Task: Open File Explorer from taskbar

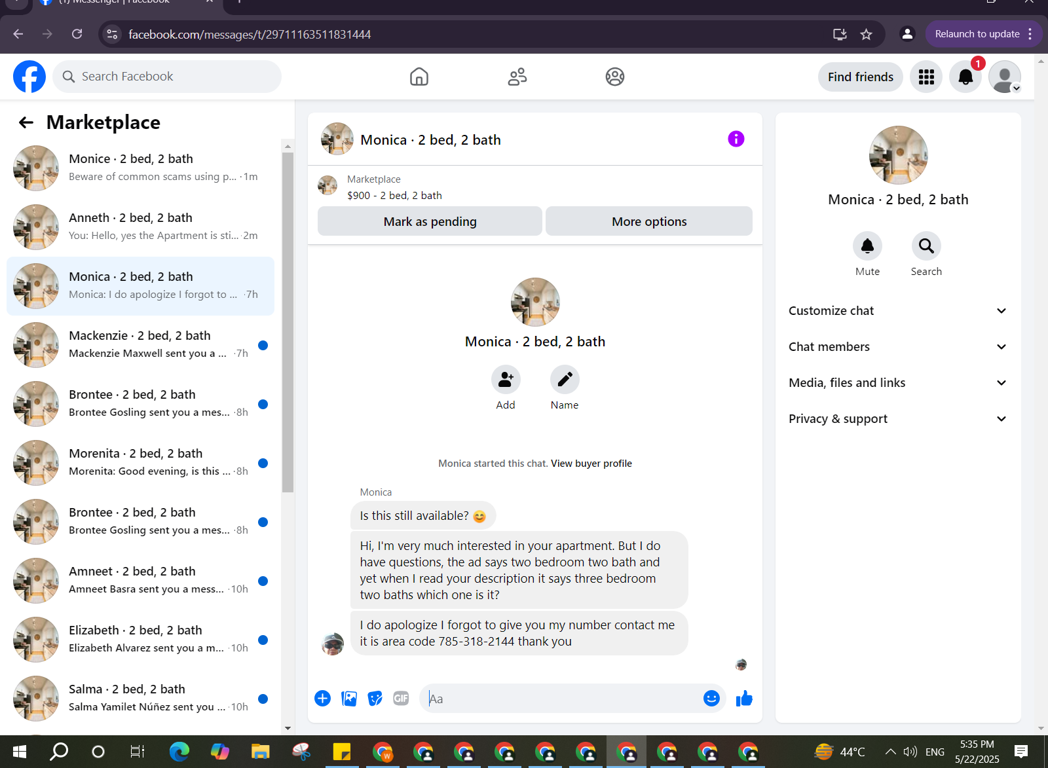Action: tap(261, 752)
